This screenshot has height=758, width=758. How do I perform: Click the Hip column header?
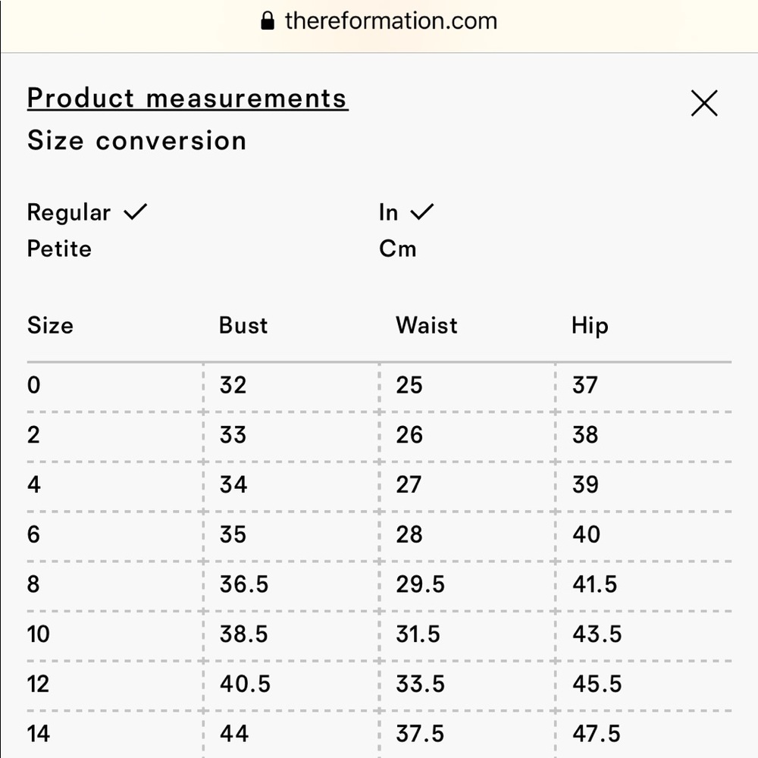590,326
